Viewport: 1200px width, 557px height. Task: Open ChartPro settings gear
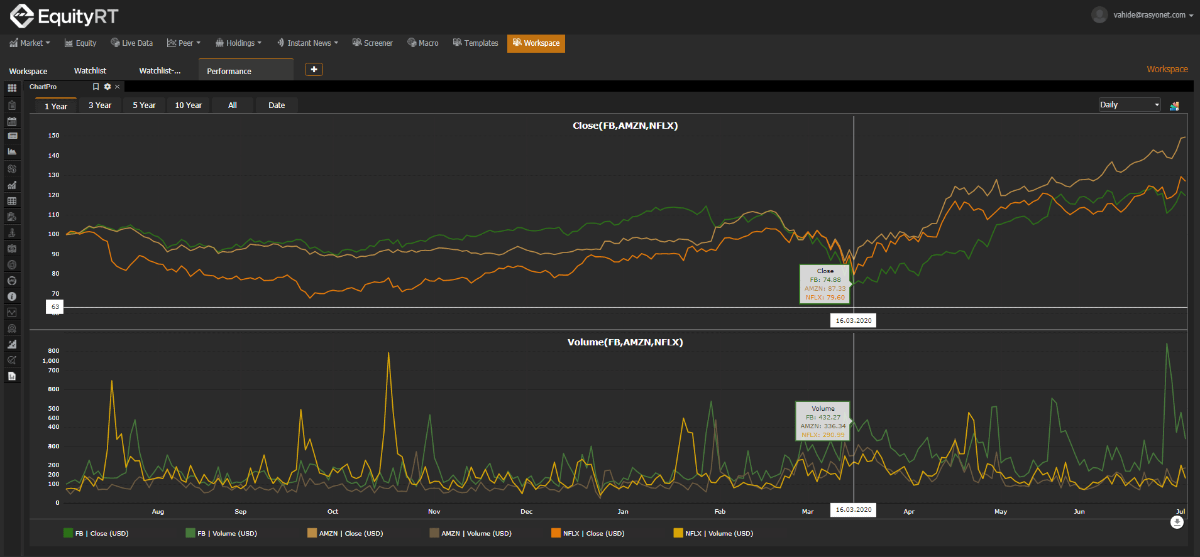coord(107,87)
